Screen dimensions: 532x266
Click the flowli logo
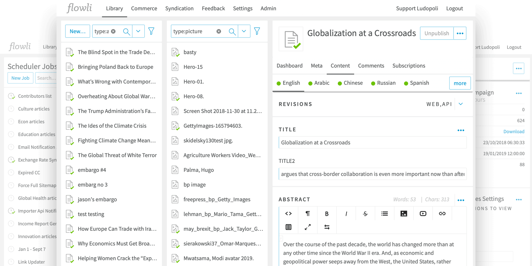coord(79,8)
